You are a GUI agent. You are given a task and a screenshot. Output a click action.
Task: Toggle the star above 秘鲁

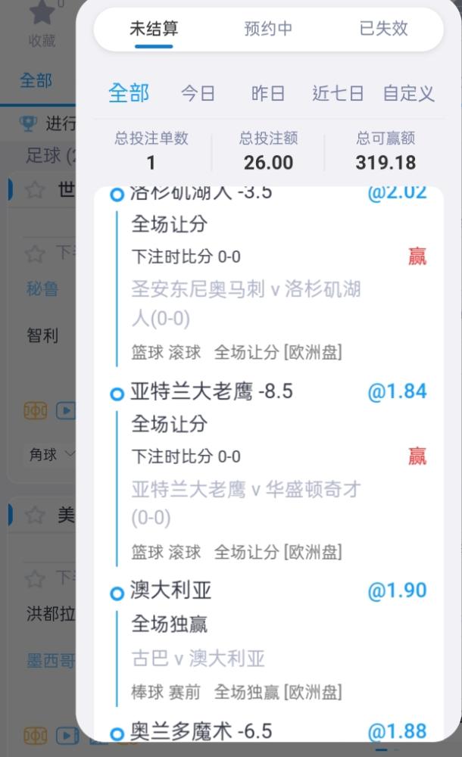pyautogui.click(x=35, y=254)
